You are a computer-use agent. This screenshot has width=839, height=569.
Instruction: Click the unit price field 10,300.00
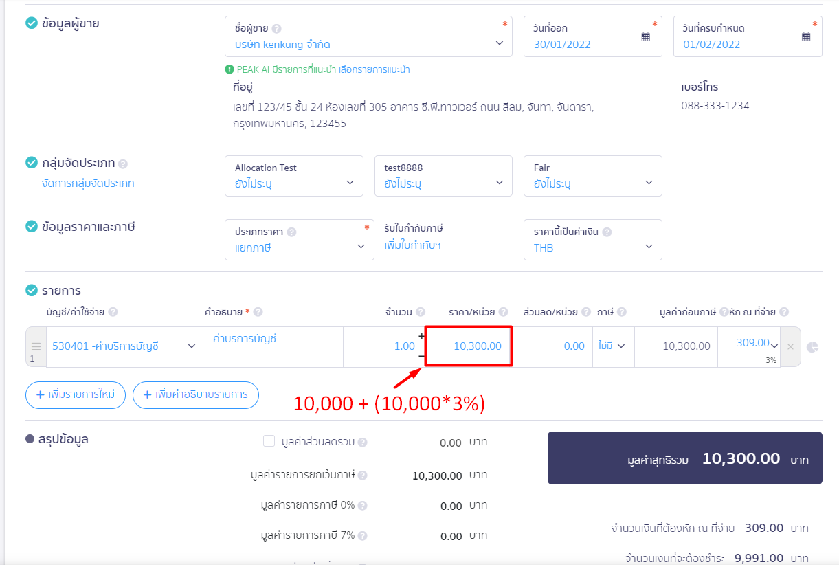click(x=469, y=346)
